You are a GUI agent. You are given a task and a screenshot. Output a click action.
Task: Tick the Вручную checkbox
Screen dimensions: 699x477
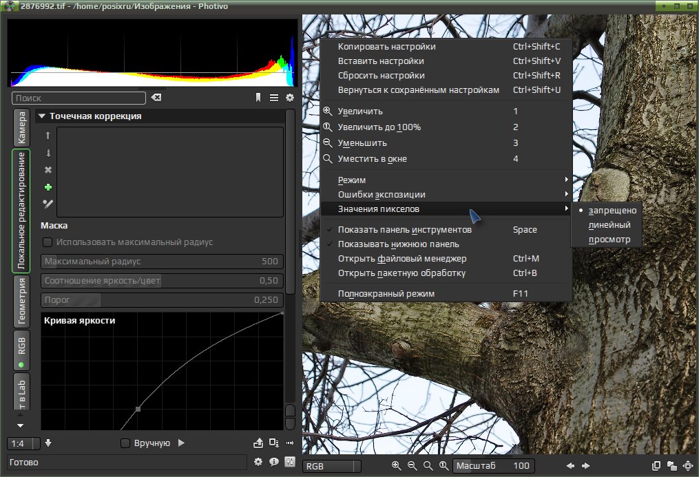125,443
